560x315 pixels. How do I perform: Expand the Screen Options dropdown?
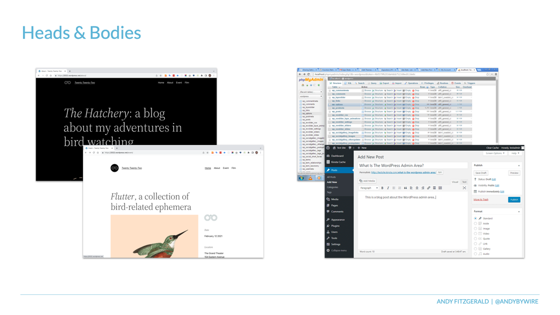click(x=495, y=153)
